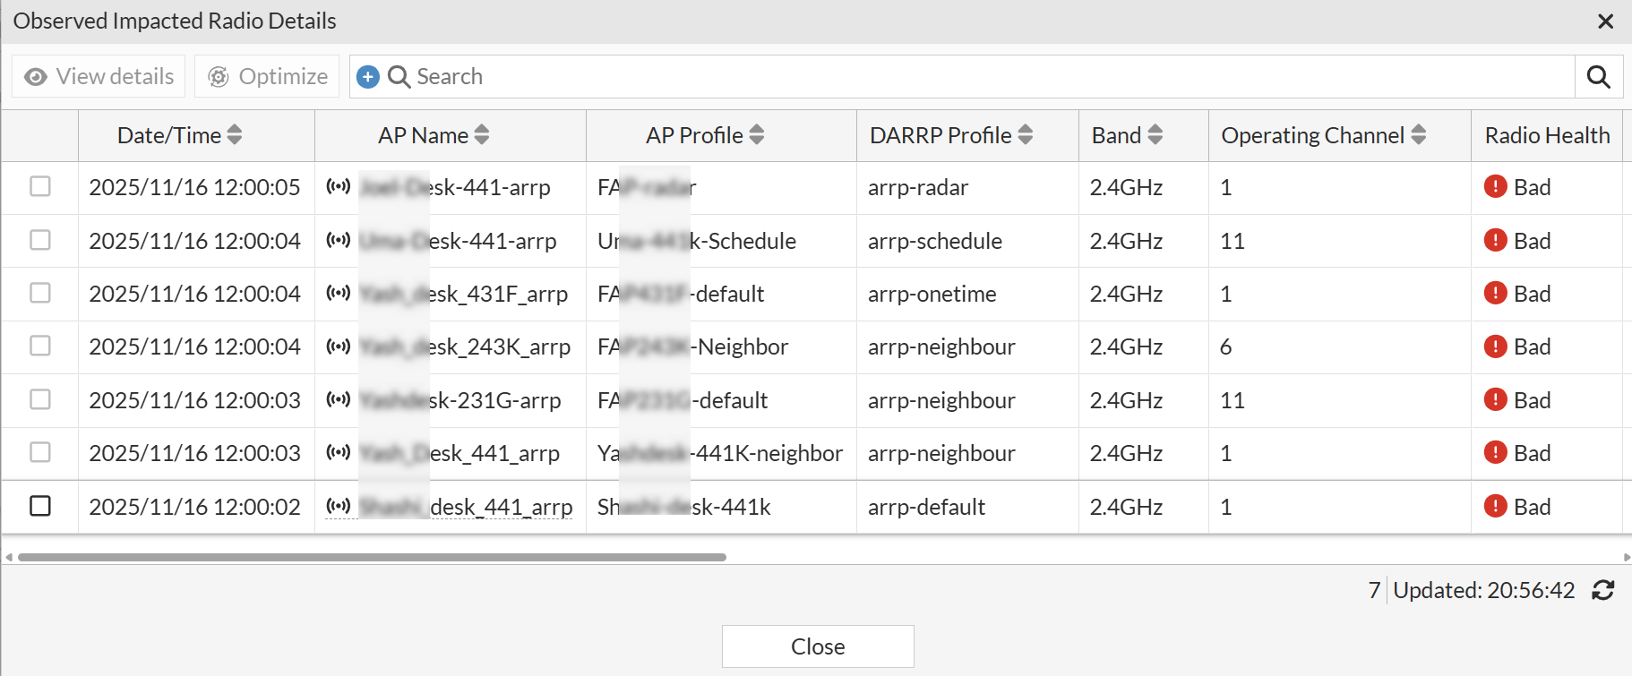Sort by the Operating Channel column arrows
This screenshot has width=1632, height=676.
click(1419, 135)
